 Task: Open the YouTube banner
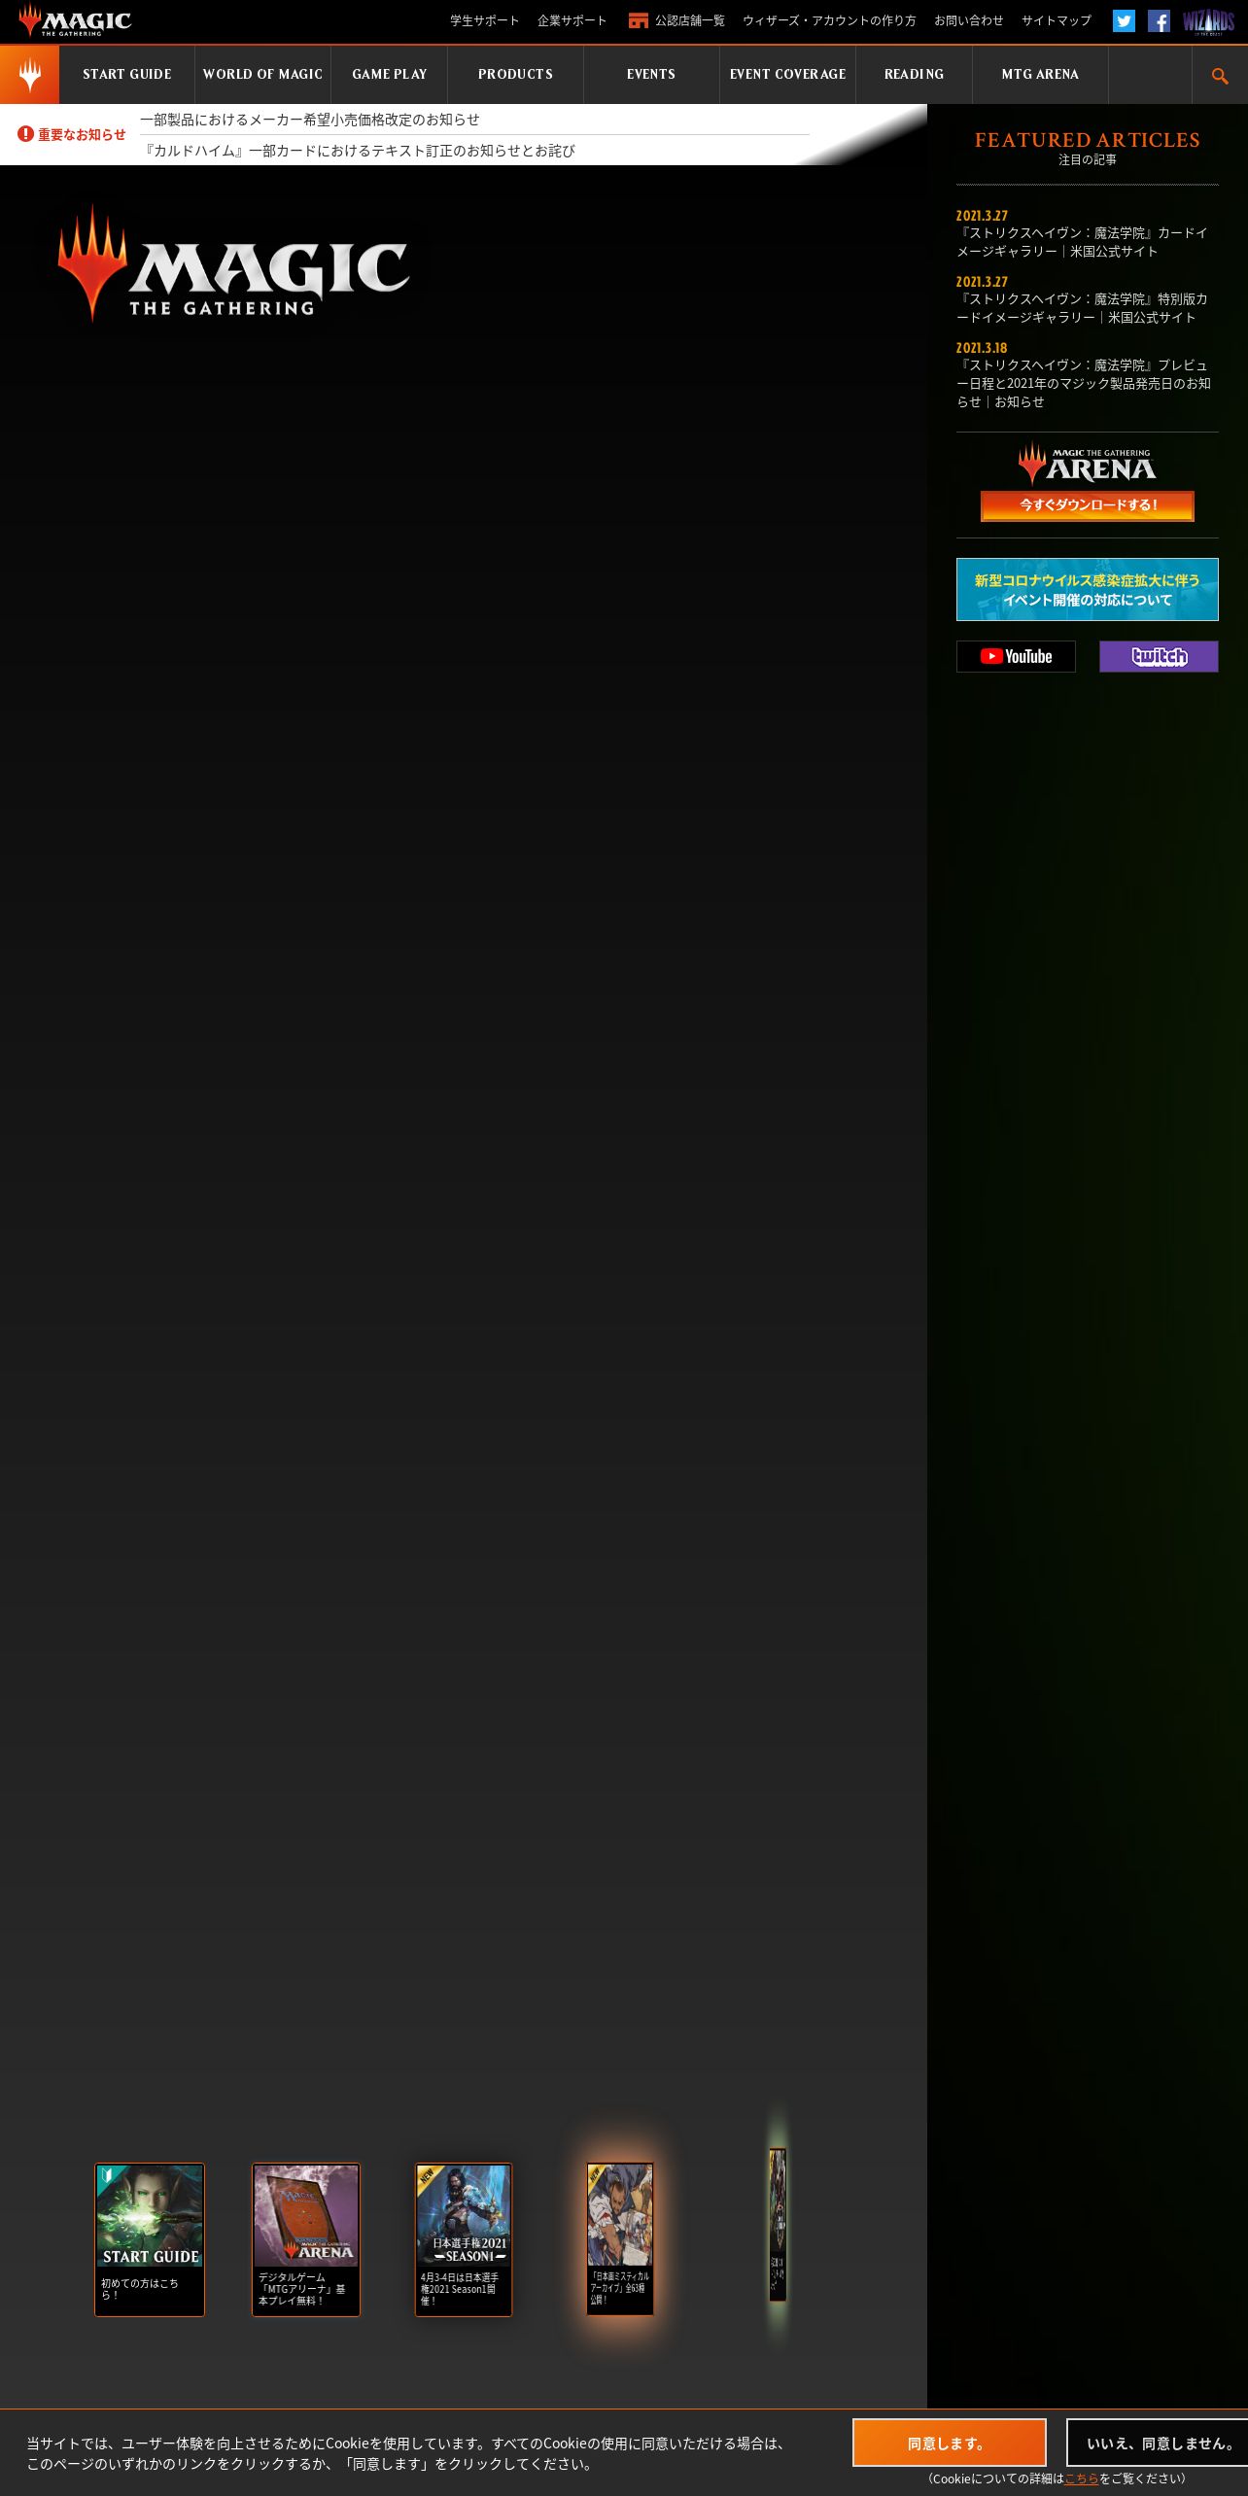(1016, 656)
